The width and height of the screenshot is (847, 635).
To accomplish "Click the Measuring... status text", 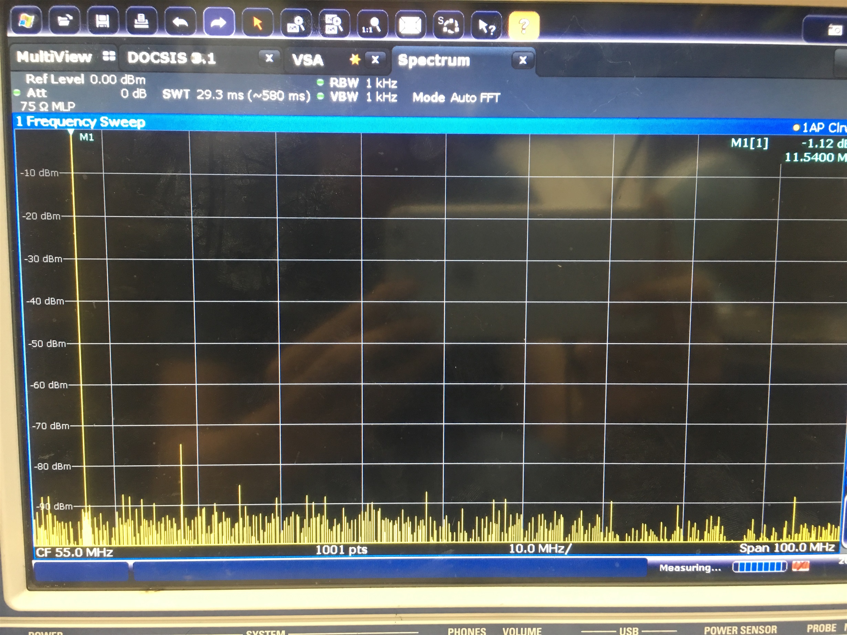I will [690, 568].
